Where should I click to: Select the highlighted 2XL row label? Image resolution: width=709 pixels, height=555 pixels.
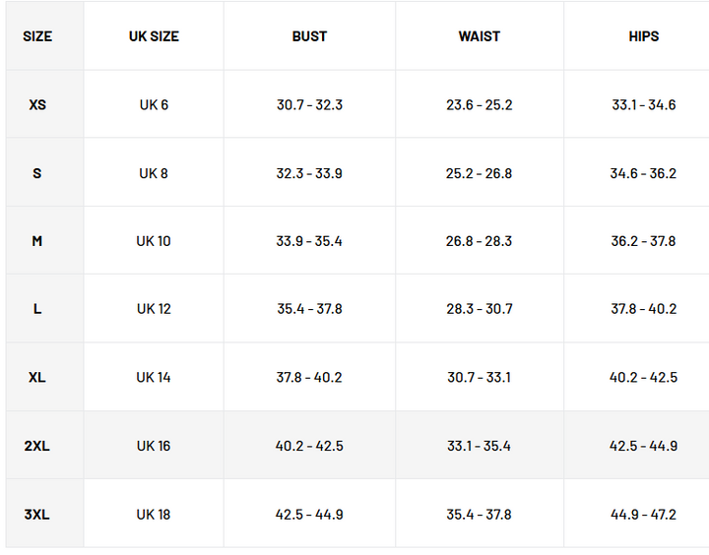[37, 446]
